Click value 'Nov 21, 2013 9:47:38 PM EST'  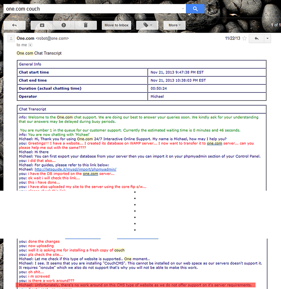pos(177,72)
